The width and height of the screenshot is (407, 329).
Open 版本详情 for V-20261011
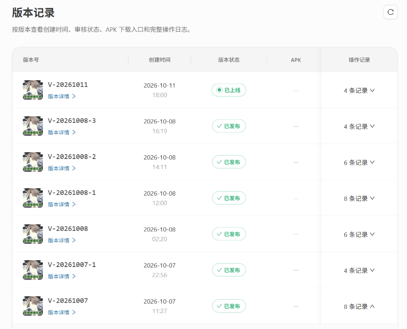click(62, 96)
